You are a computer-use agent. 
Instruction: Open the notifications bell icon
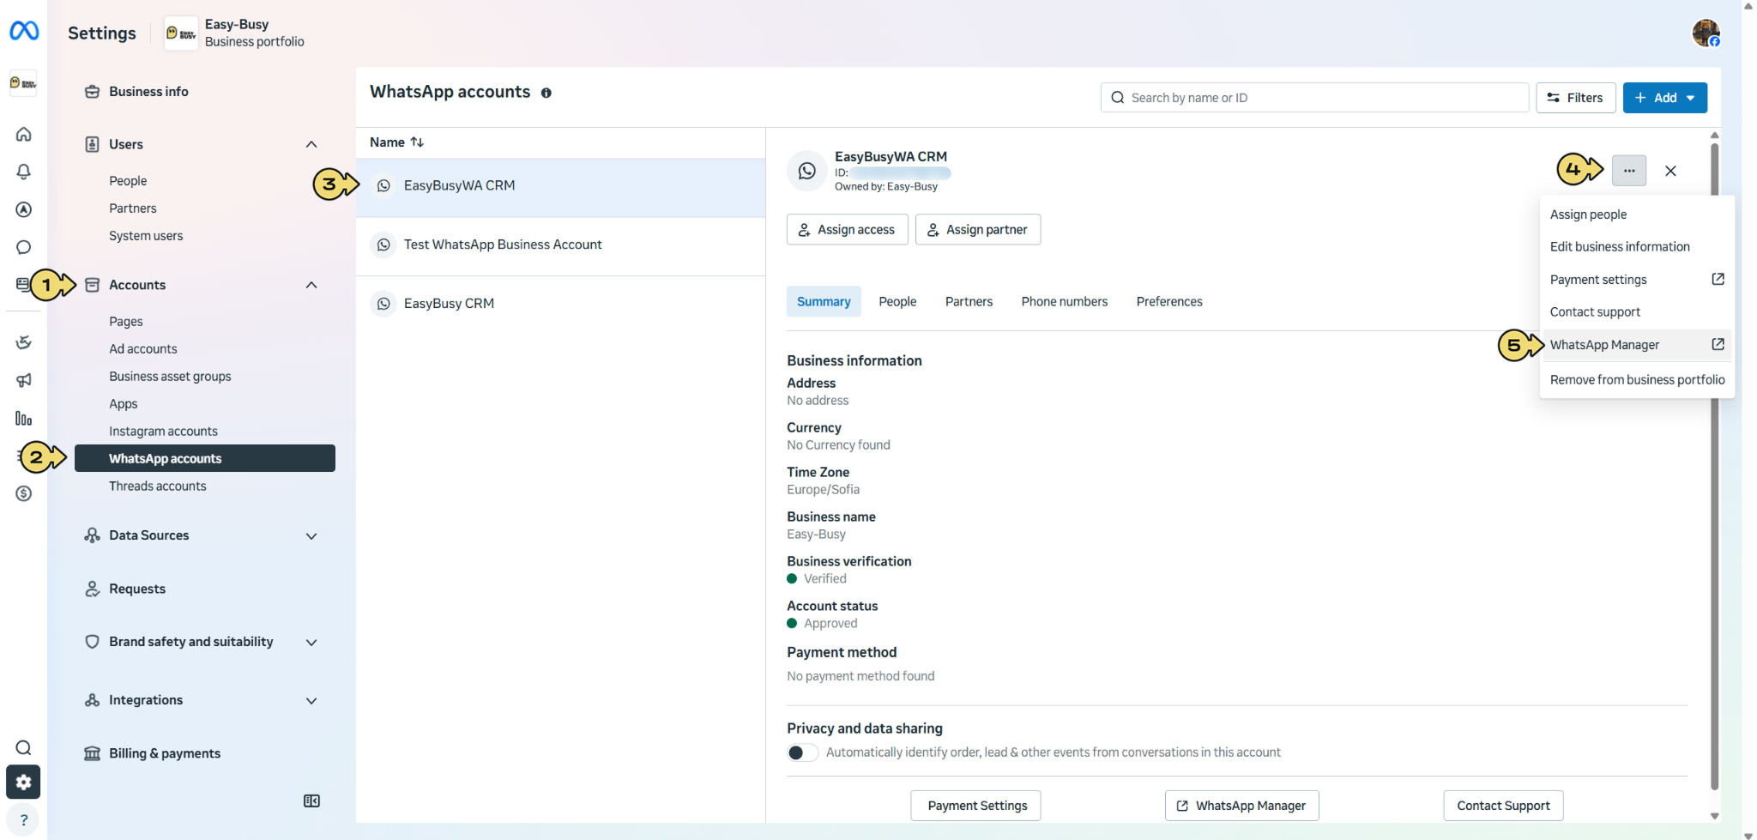click(24, 172)
